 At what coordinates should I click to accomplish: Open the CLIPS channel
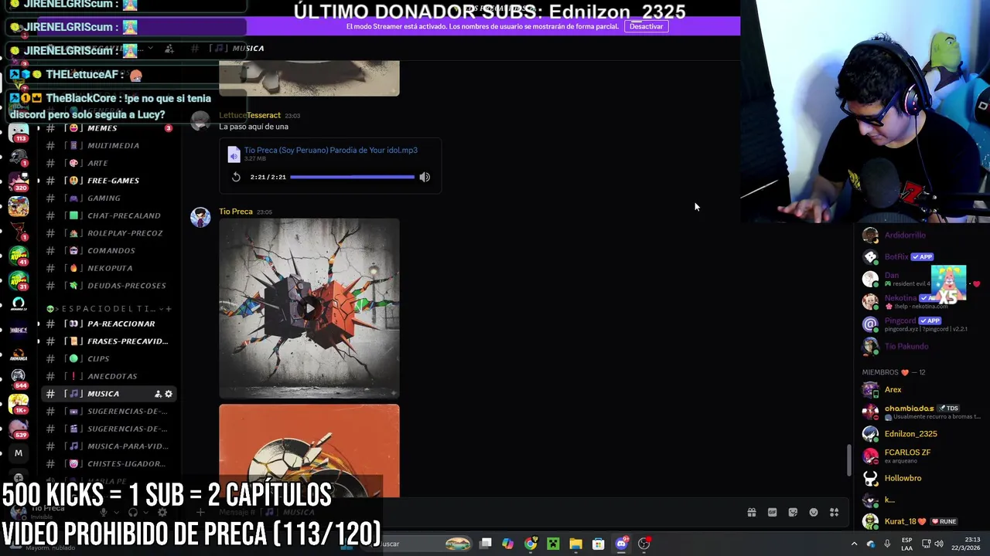point(108,358)
